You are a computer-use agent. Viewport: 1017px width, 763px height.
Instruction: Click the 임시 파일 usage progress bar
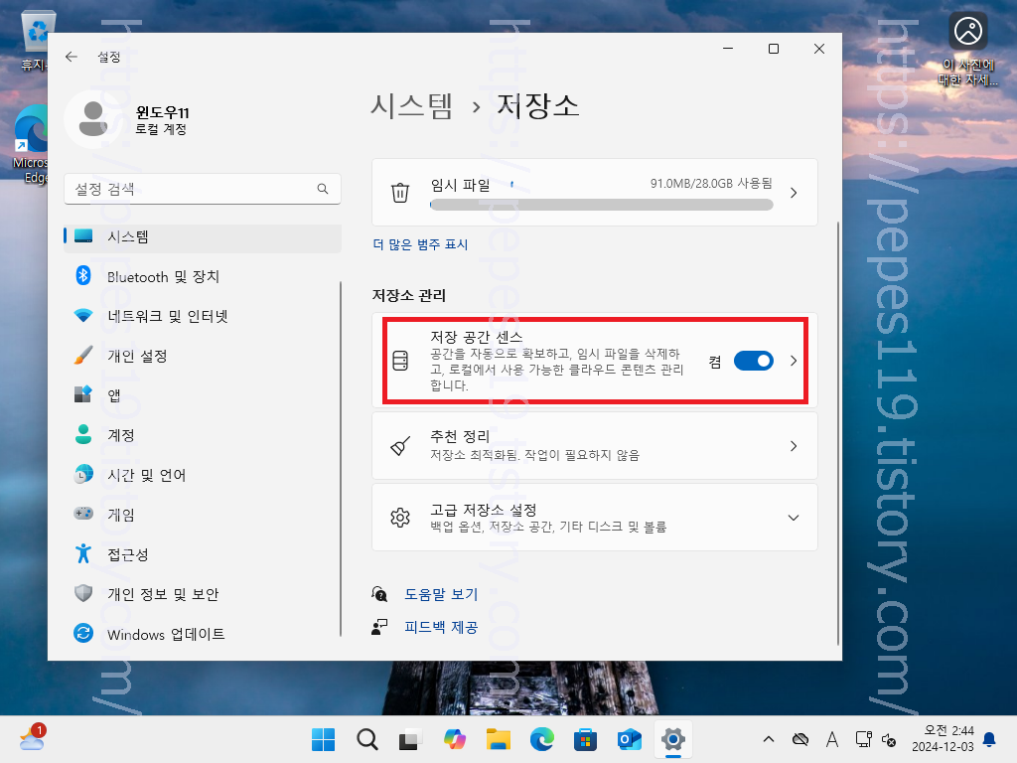pyautogui.click(x=601, y=205)
